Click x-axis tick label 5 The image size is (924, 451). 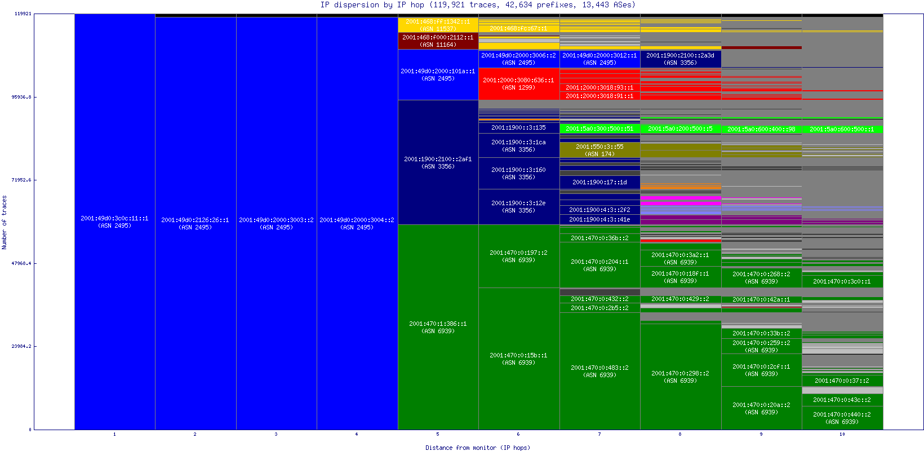[x=438, y=434]
